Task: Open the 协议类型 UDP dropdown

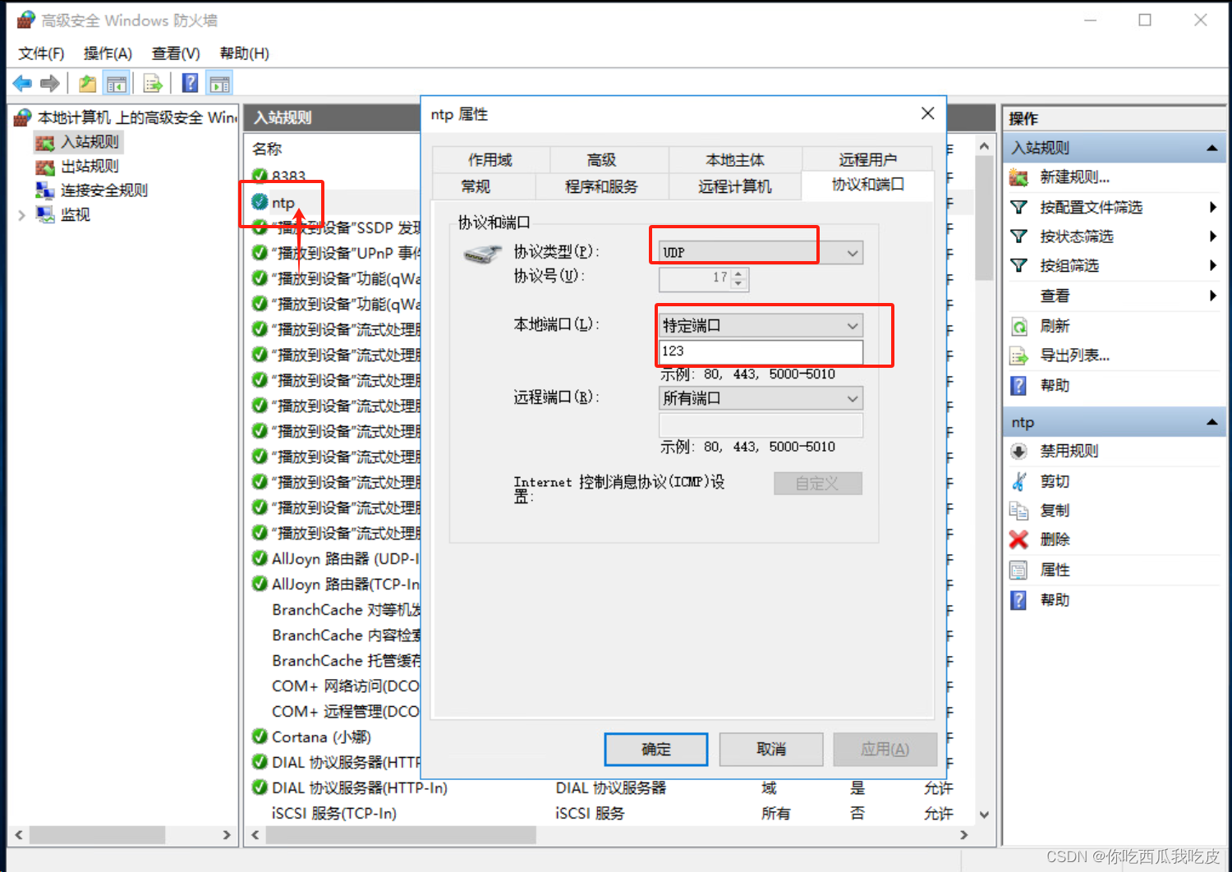Action: coord(853,252)
